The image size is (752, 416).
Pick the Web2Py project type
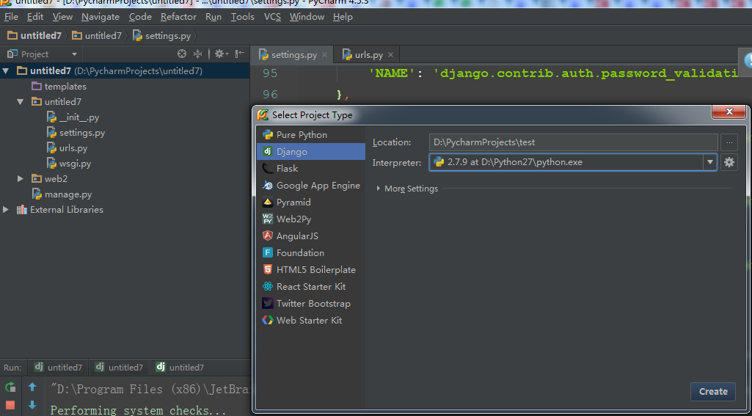click(311, 219)
